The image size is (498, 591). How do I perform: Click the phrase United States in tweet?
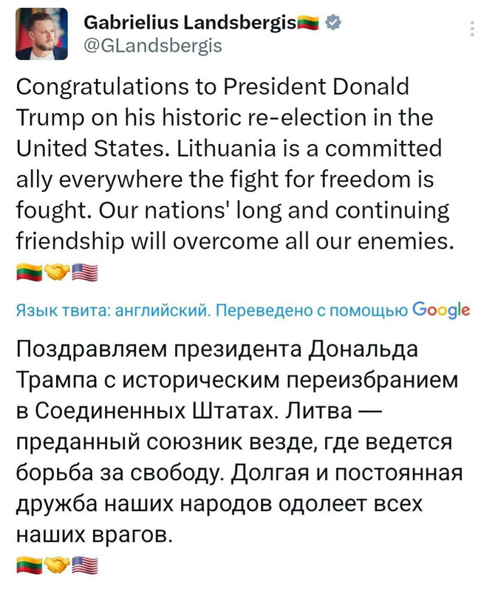click(x=91, y=148)
